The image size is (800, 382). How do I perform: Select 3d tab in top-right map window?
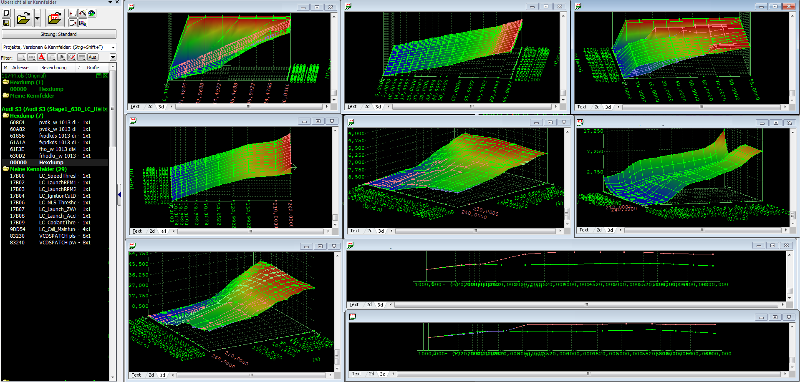pyautogui.click(x=608, y=107)
